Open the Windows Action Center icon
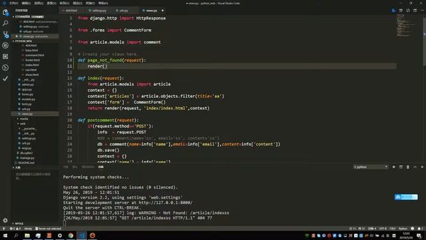Image resolution: width=426 pixels, height=240 pixels. pyautogui.click(x=419, y=235)
